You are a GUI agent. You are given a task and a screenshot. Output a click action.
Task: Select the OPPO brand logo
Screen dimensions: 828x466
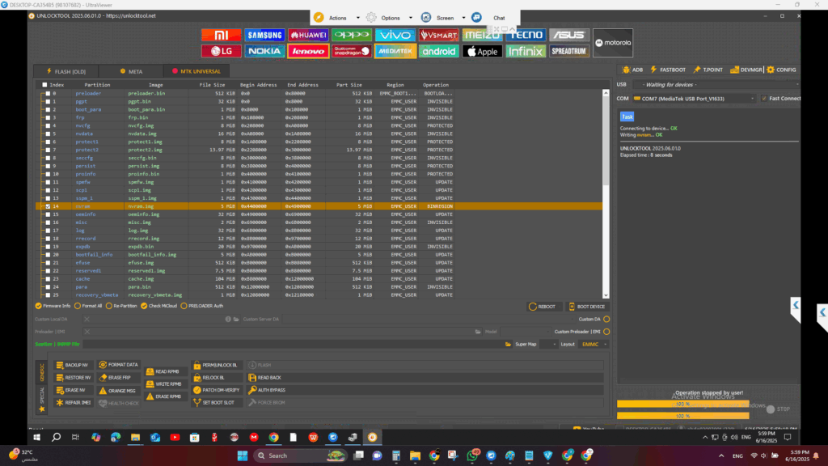(352, 35)
